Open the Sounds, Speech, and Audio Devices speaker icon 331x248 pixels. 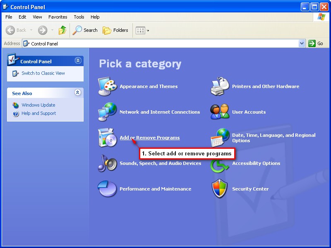point(108,163)
